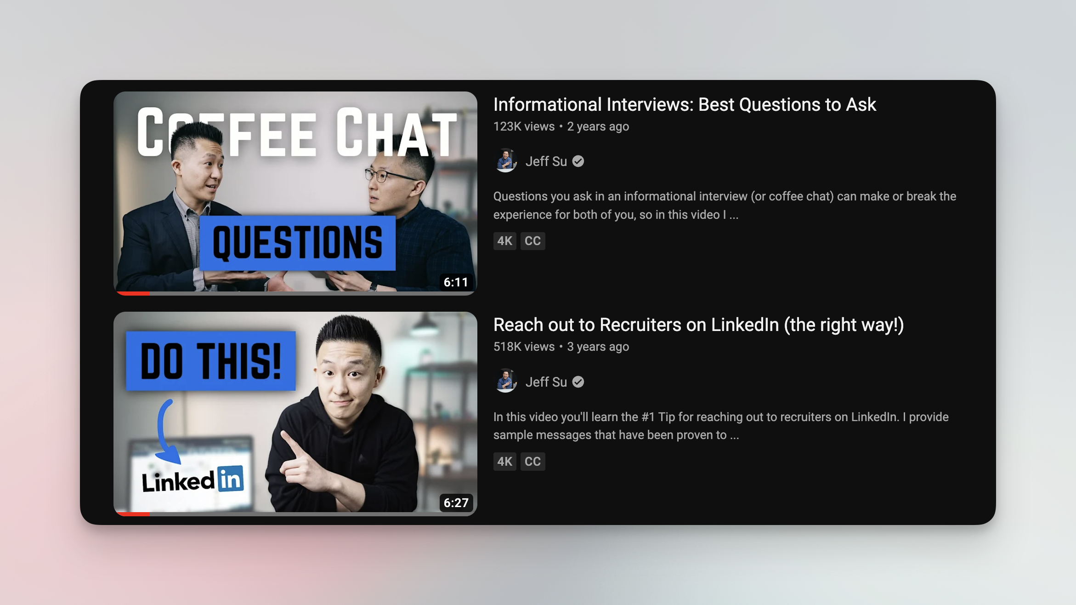Click verified badge beside Jeff Su, first video

[578, 161]
